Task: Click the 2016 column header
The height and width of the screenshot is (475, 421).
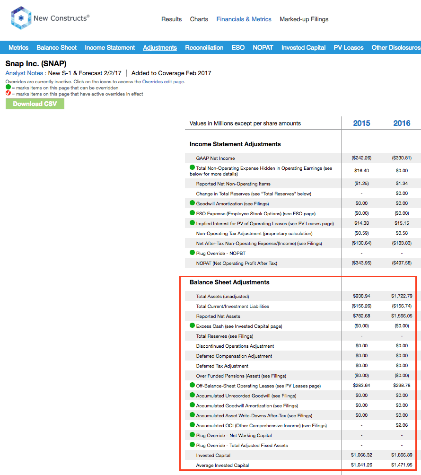Action: 402,123
